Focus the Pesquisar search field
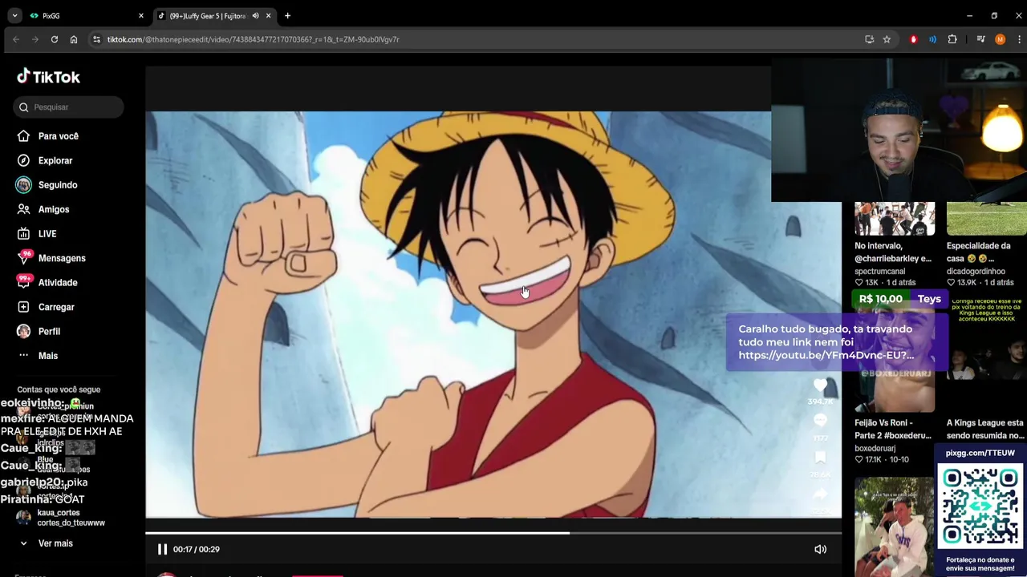Viewport: 1027px width, 577px height. 68,107
